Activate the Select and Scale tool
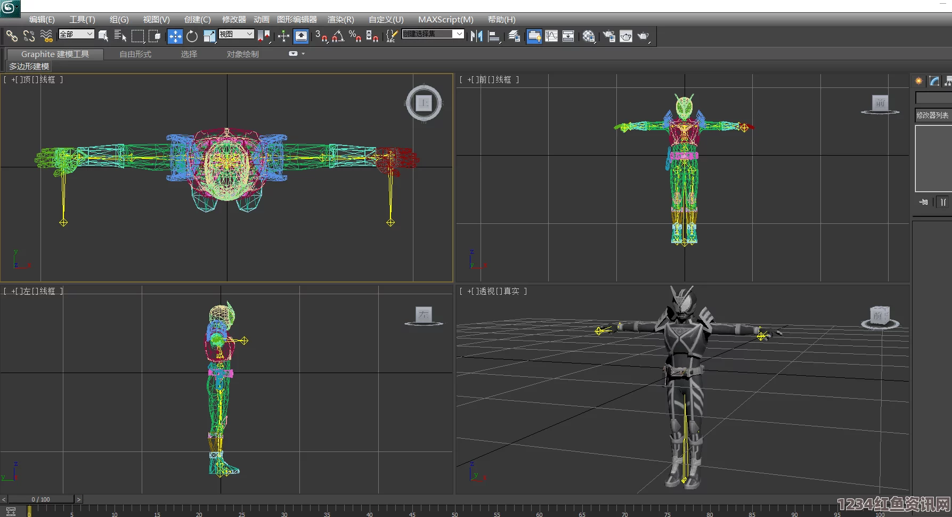The image size is (952, 517). tap(209, 36)
